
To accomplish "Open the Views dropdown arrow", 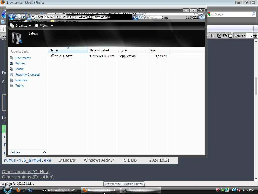I will point(52,26).
